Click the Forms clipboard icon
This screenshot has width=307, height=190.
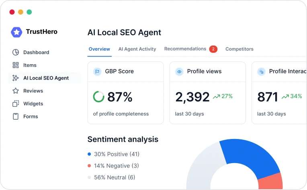[16, 116]
